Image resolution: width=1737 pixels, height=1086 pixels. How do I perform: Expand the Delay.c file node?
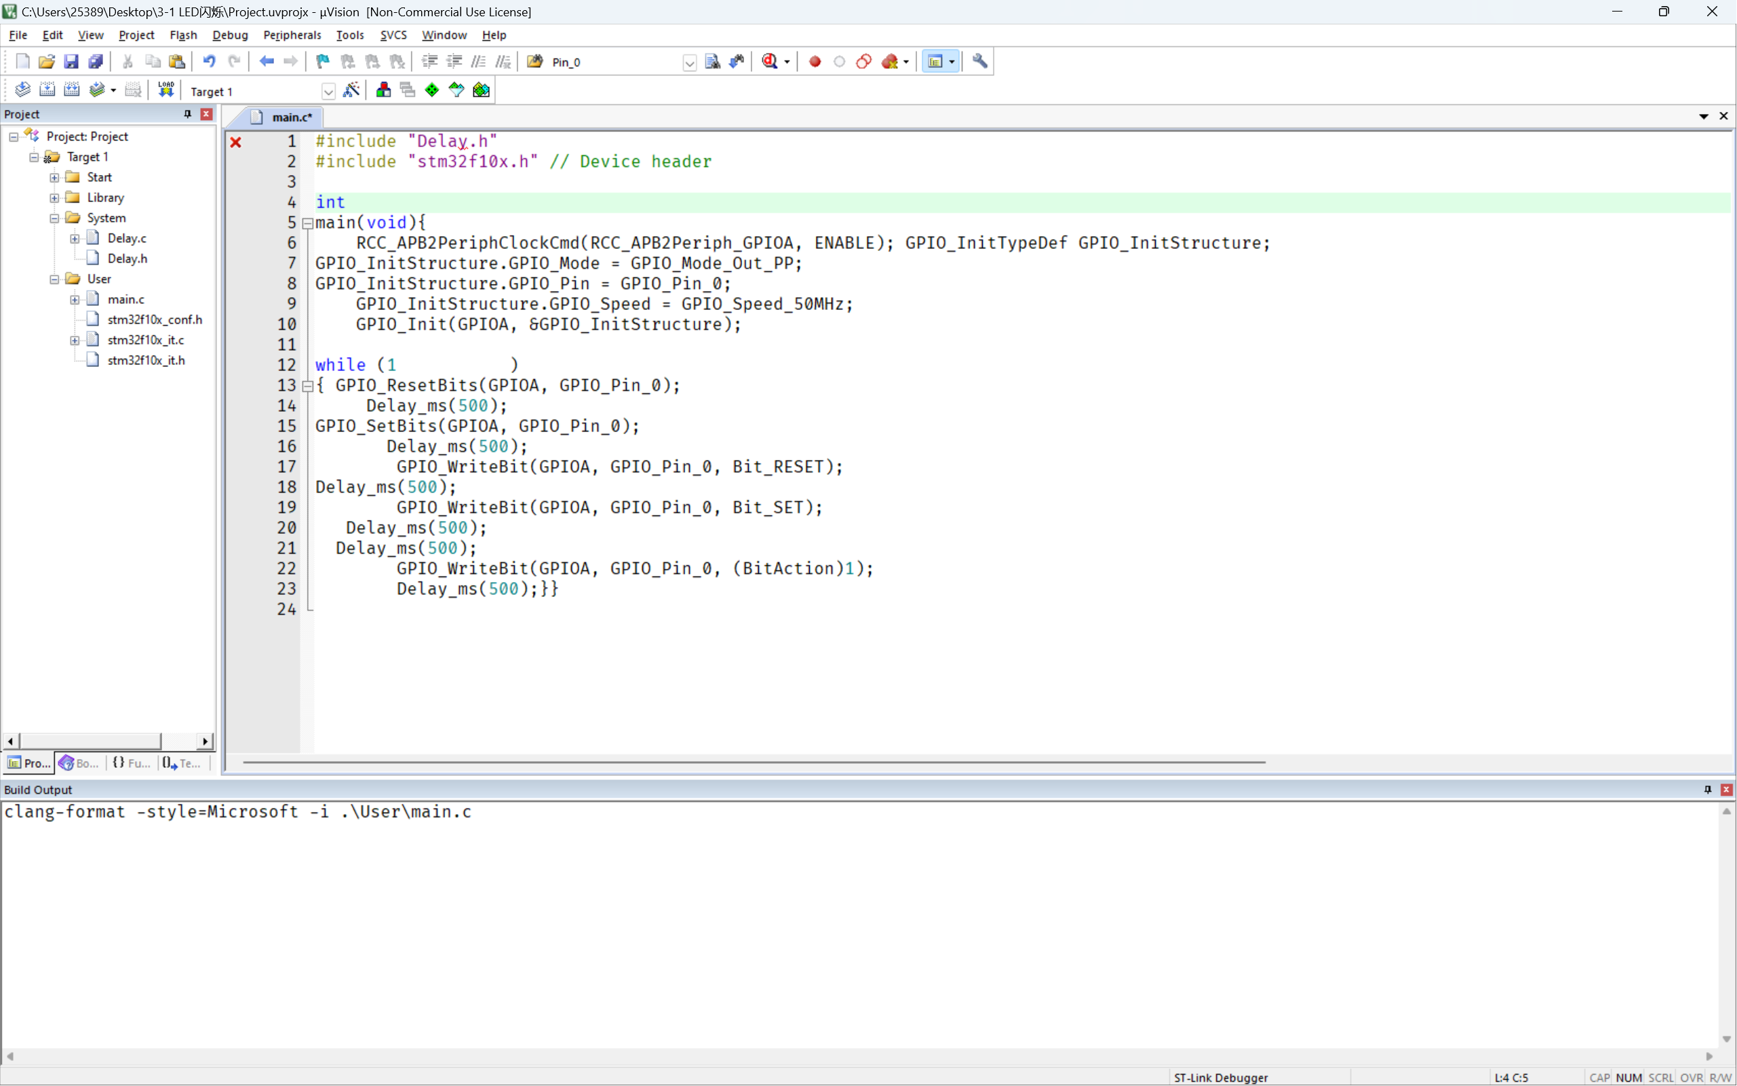[x=75, y=239]
